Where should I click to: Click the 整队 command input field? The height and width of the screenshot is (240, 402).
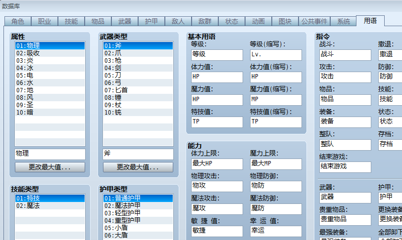(x=345, y=145)
